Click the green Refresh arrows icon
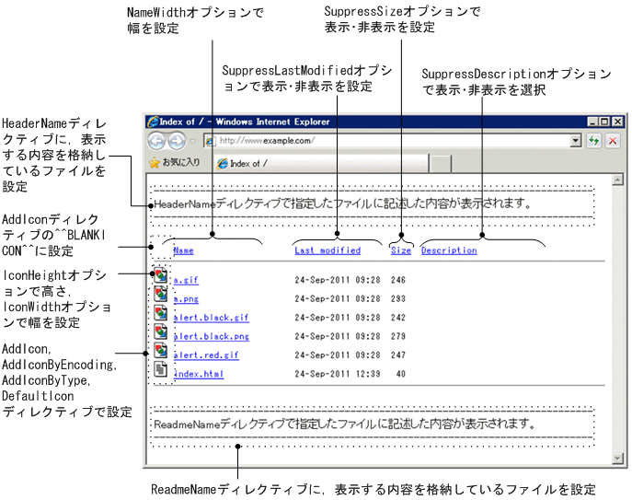Screen dimensions: 632x500 pyautogui.click(x=593, y=141)
